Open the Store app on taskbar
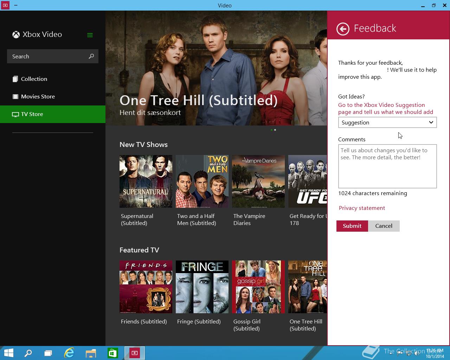The width and height of the screenshot is (450, 360). [112, 353]
